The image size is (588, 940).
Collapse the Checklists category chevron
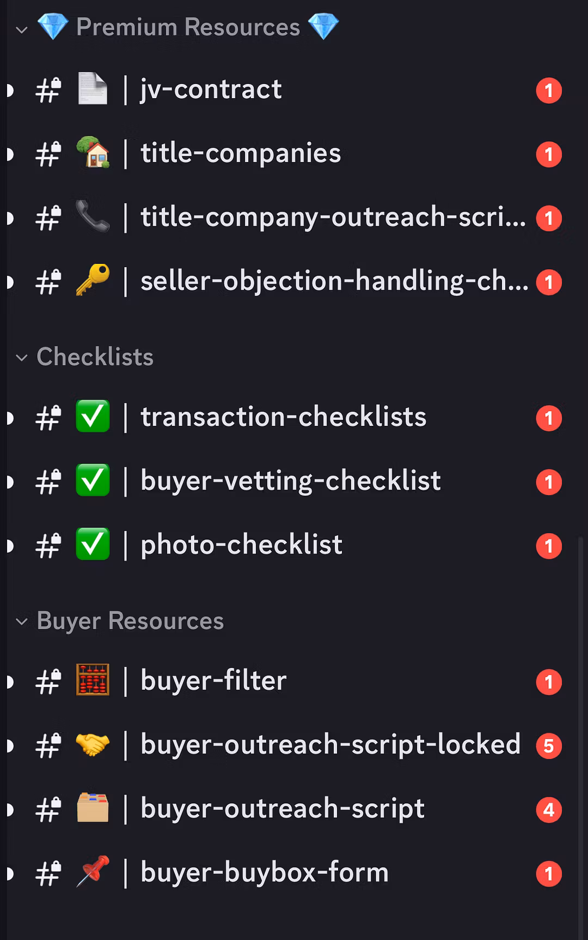click(x=22, y=358)
